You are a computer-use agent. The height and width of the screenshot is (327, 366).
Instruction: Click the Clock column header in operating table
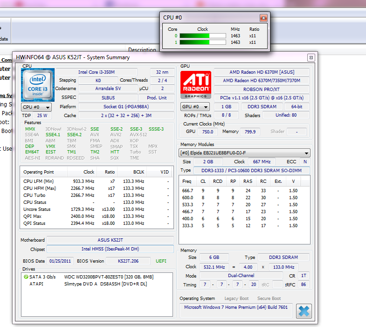click(x=82, y=172)
